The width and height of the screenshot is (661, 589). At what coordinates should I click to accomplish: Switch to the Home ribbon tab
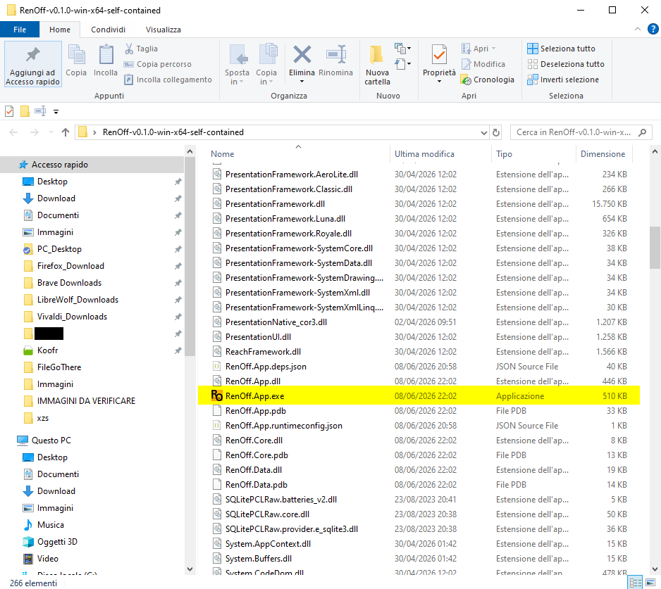(x=60, y=30)
